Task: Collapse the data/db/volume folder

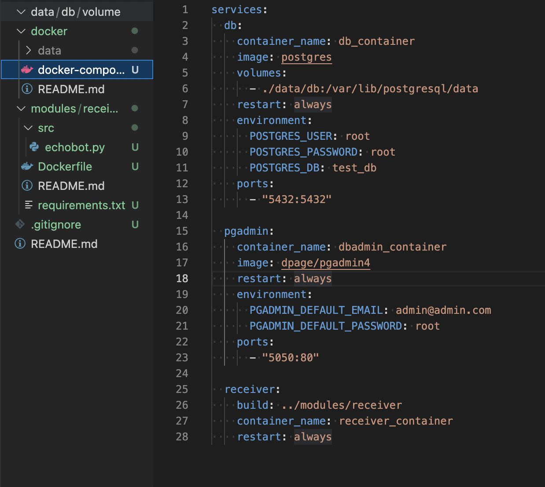Action: (21, 12)
